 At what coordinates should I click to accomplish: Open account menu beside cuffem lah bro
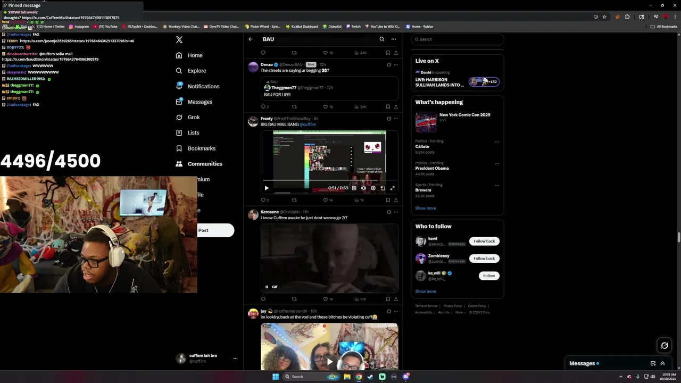pos(235,359)
